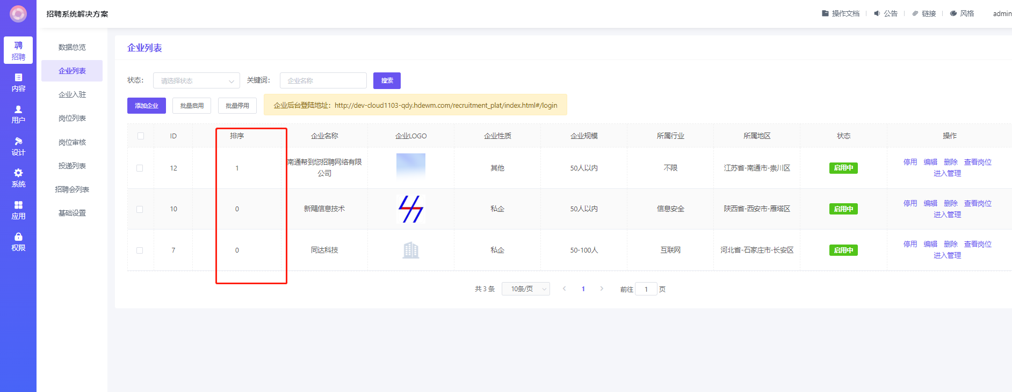The image size is (1012, 392).
Task: Open the 公告 announcement speaker icon
Action: click(877, 13)
